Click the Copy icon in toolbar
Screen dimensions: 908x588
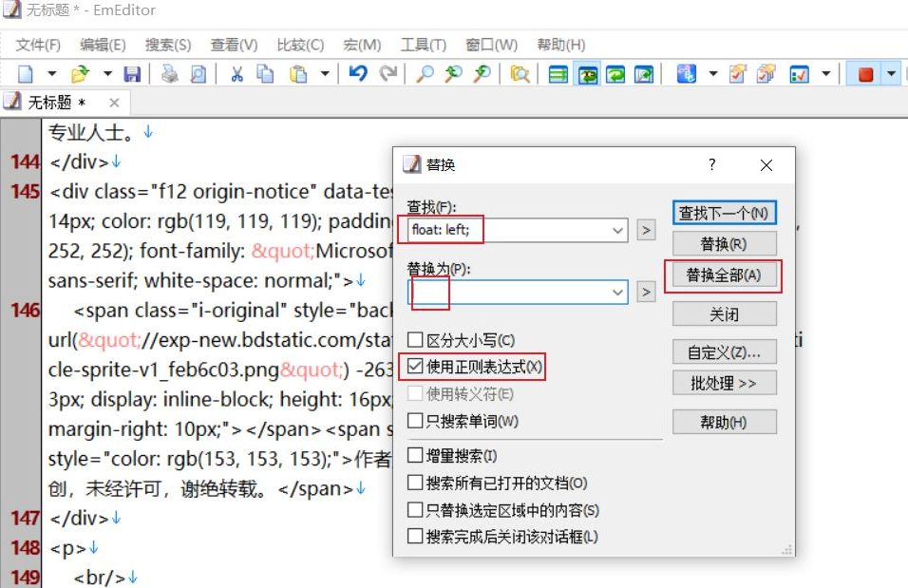[x=266, y=74]
